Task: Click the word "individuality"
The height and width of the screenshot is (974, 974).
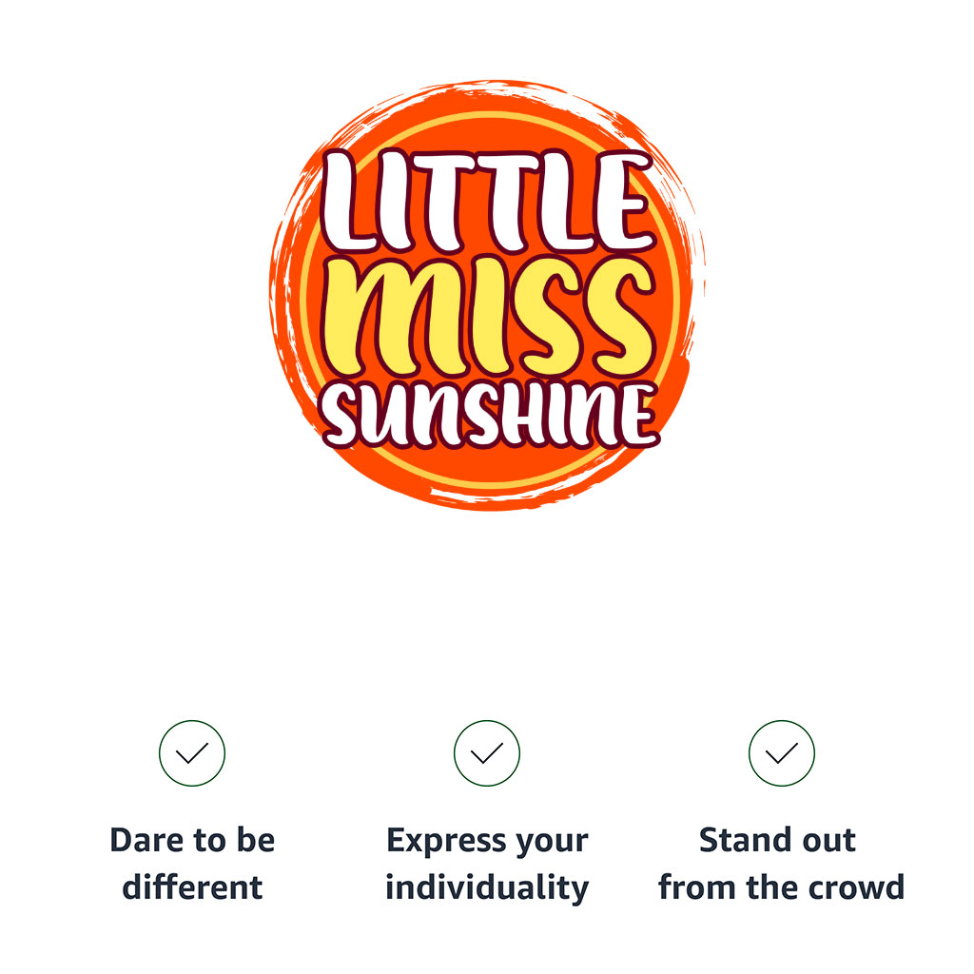Action: pos(487,887)
